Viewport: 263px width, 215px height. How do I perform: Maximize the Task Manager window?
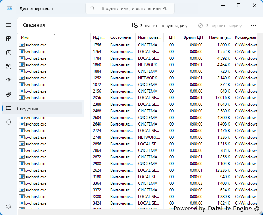point(239,5)
